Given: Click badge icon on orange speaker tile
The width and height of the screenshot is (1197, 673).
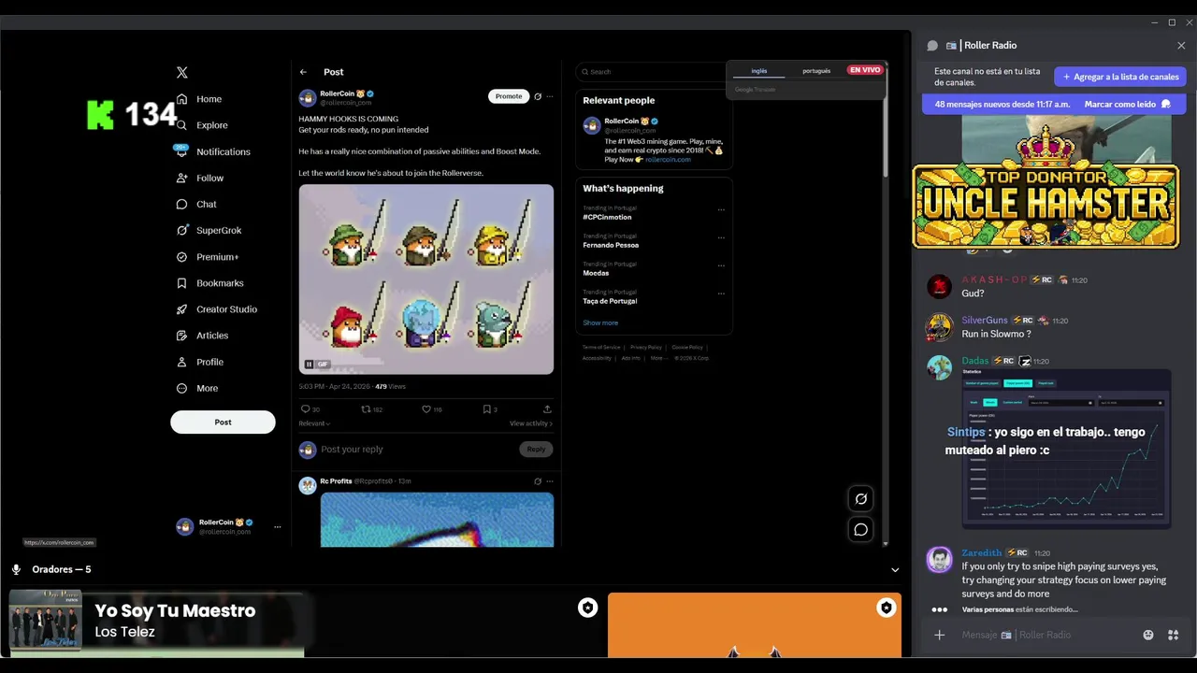Looking at the screenshot, I should click(x=886, y=609).
